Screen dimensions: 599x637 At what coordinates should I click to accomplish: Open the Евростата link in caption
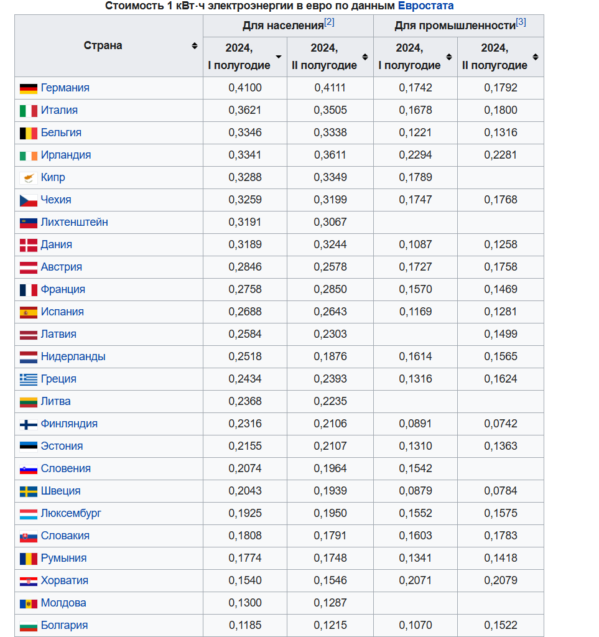[425, 6]
